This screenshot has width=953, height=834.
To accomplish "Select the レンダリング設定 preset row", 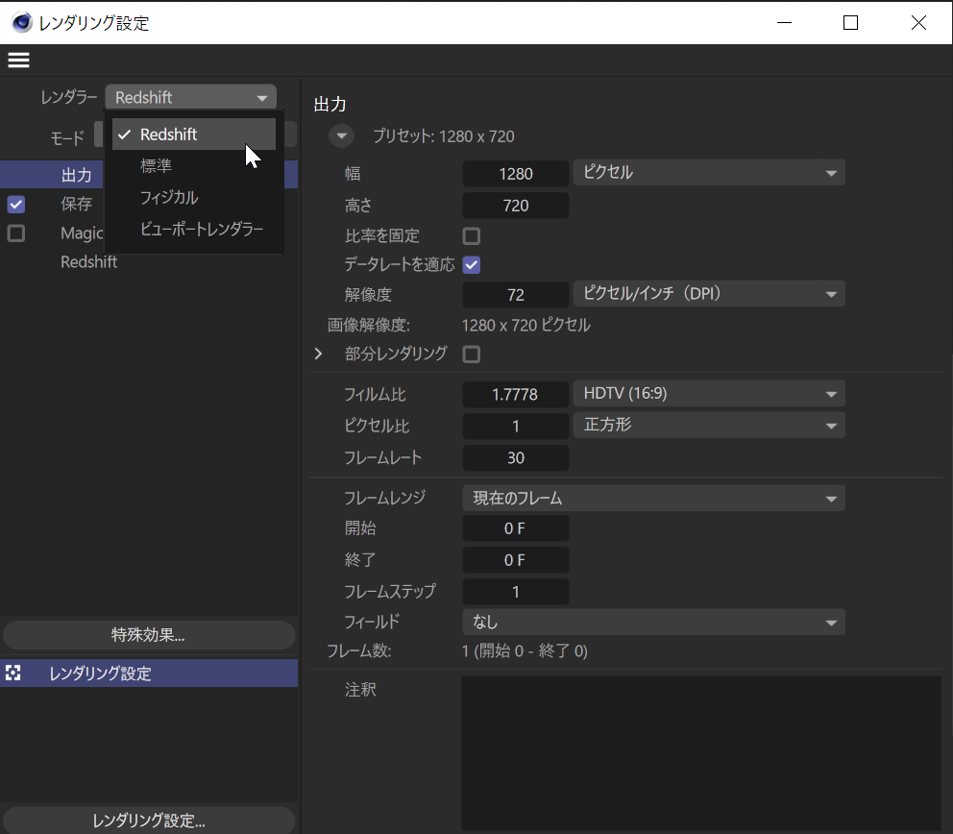I will tap(149, 674).
